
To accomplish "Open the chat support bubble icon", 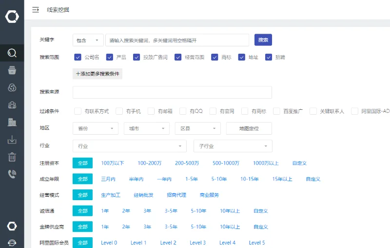I will pyautogui.click(x=12, y=243).
